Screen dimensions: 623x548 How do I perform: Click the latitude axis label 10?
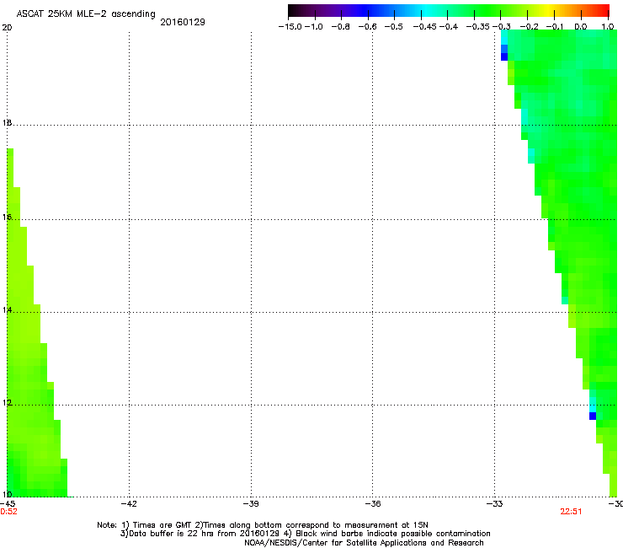click(7, 494)
